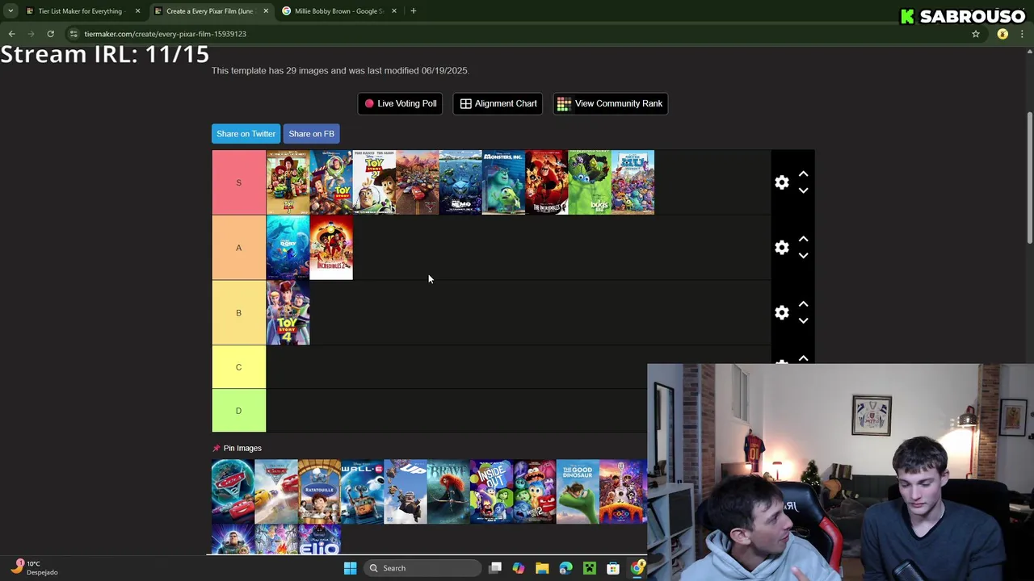The image size is (1034, 581).
Task: Select Finding Nemo poster in S tier
Action: pos(460,182)
